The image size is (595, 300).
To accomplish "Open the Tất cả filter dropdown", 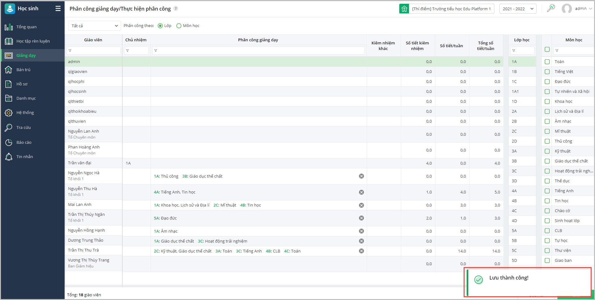I will (94, 26).
